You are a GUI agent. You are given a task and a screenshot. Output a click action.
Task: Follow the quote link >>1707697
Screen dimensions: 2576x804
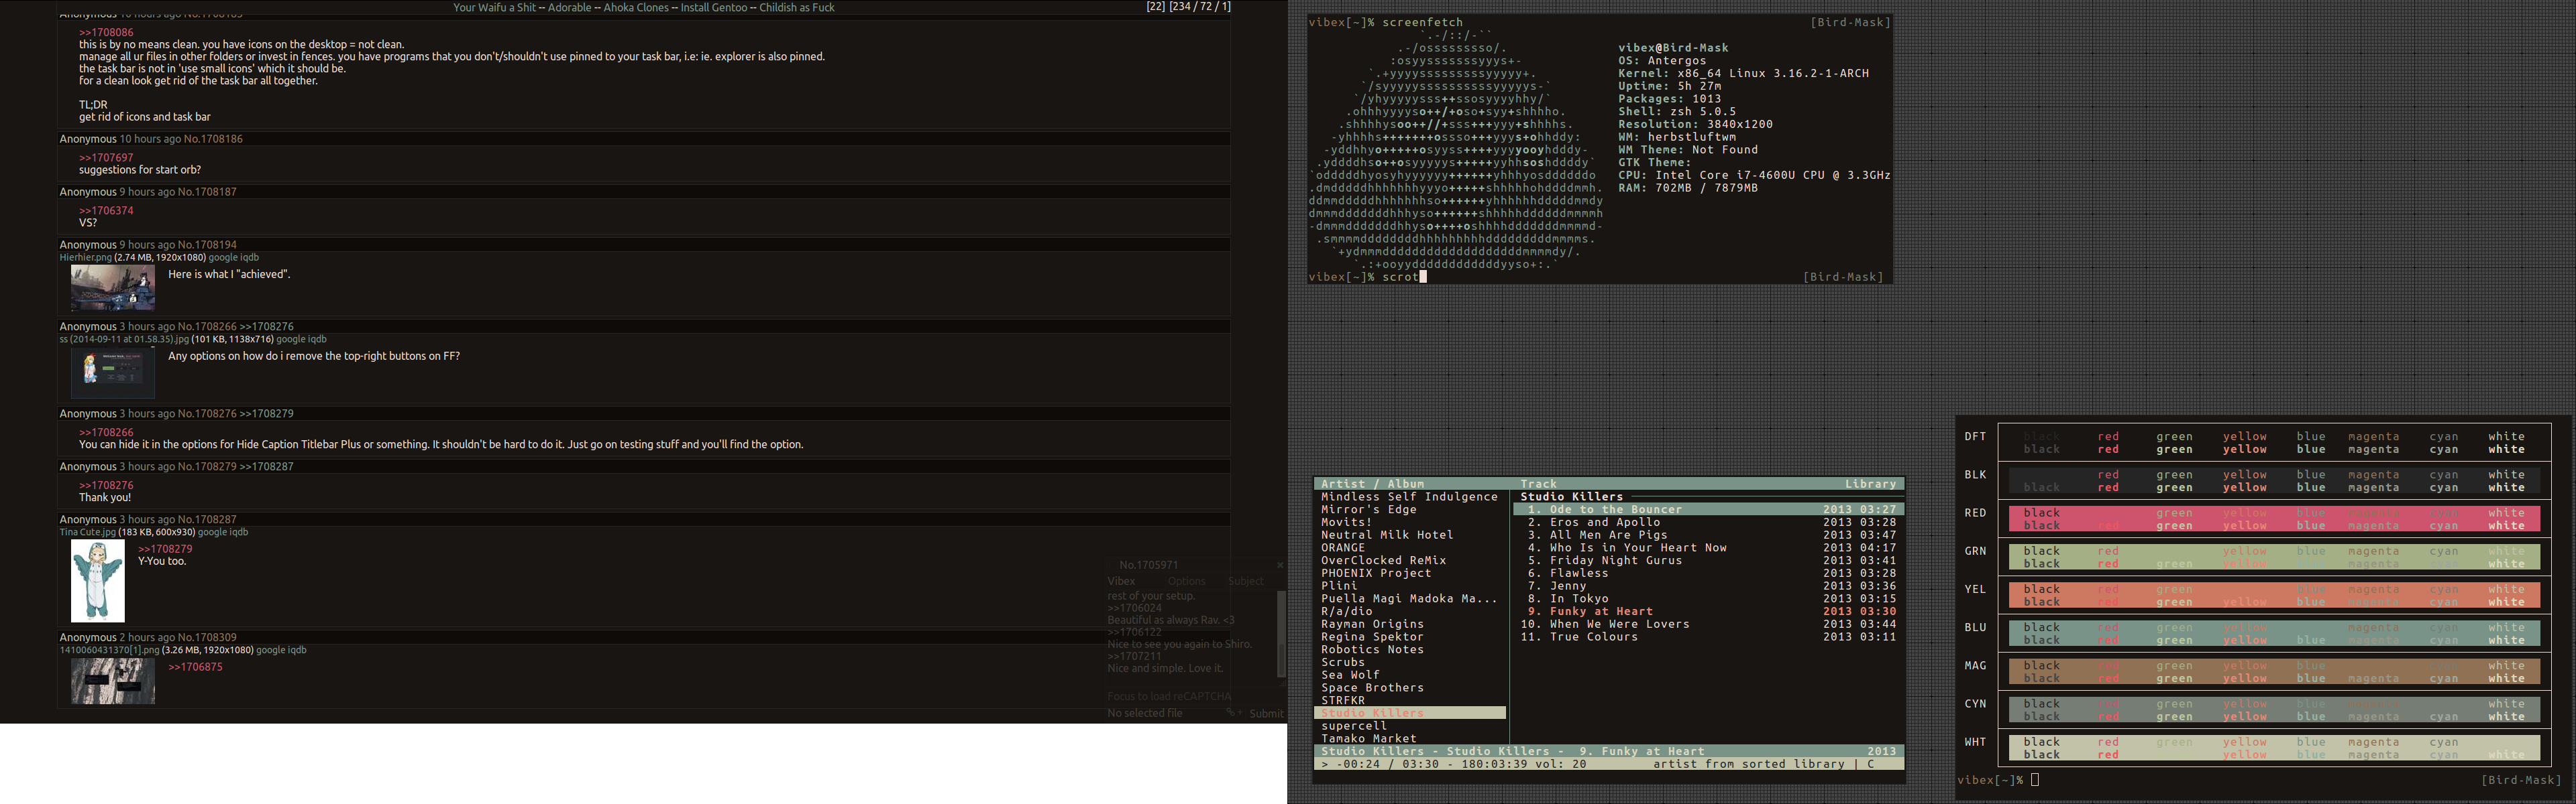point(106,158)
